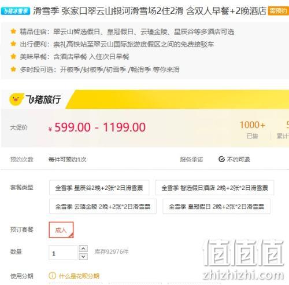Click the orange 需预约 tag
The width and height of the screenshot is (289, 285).
pyautogui.click(x=279, y=11)
